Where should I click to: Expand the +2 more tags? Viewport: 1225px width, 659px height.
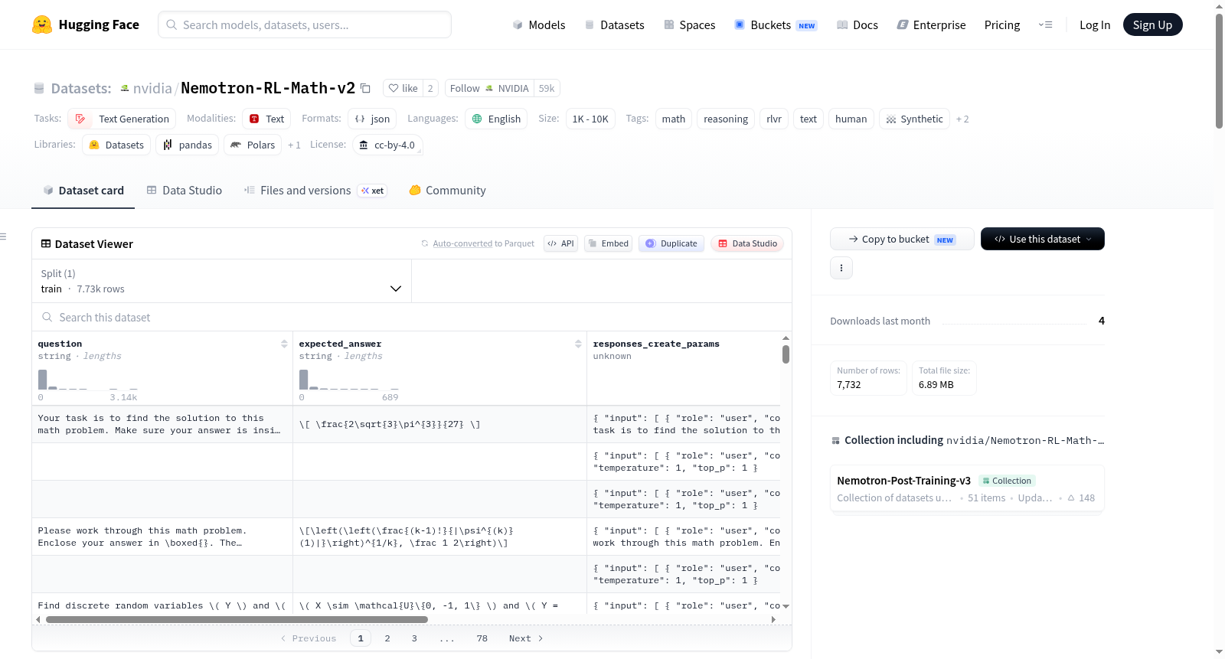click(x=962, y=119)
